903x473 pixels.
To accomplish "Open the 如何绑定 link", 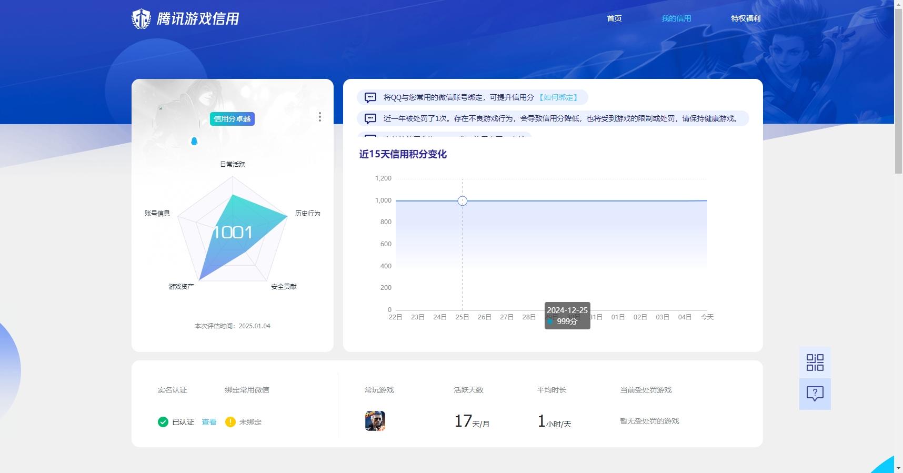I will [558, 97].
